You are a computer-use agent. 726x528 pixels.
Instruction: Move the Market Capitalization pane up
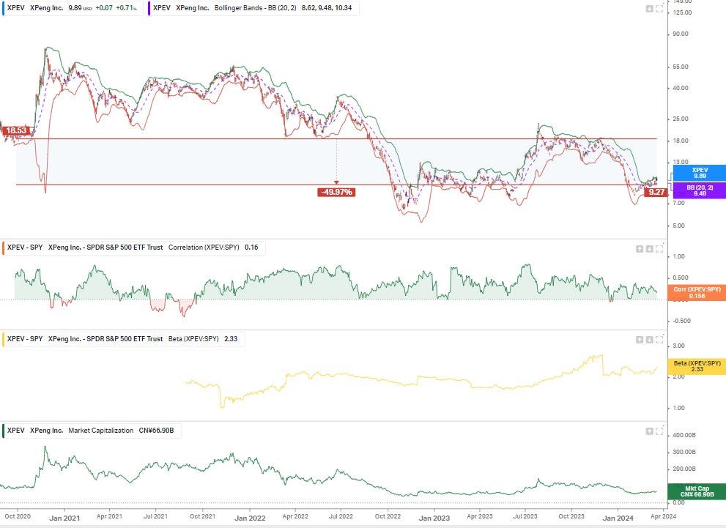click(650, 431)
